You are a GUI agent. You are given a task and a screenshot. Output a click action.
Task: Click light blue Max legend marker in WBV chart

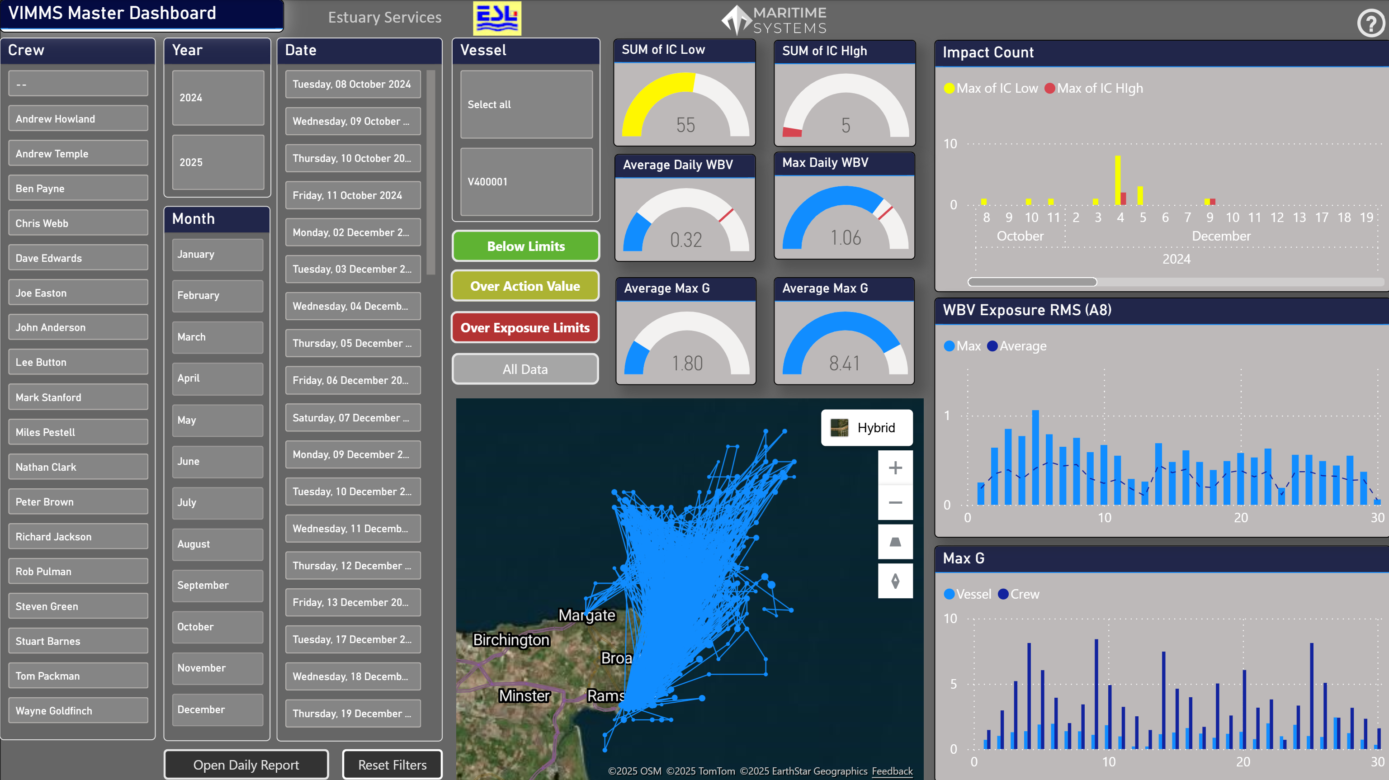(949, 346)
